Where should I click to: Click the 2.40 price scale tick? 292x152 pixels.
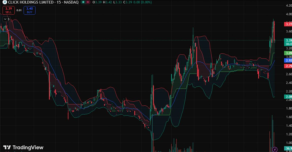[289, 83]
